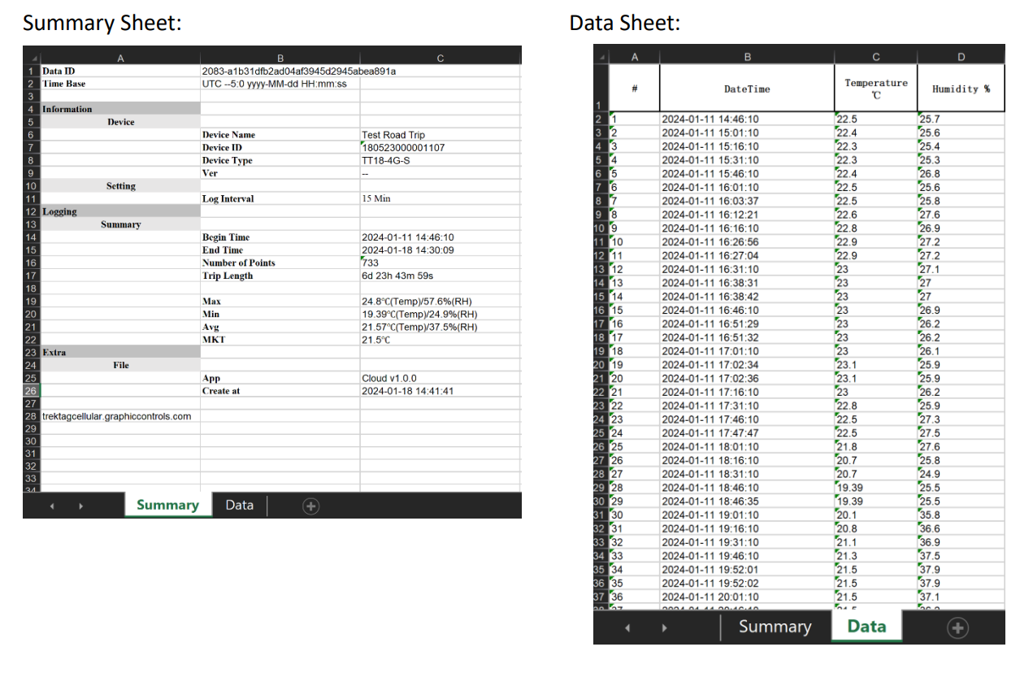Select the DateTime cell '2024-01-11 20:01:10'
This screenshot has height=673, width=1020.
747,597
